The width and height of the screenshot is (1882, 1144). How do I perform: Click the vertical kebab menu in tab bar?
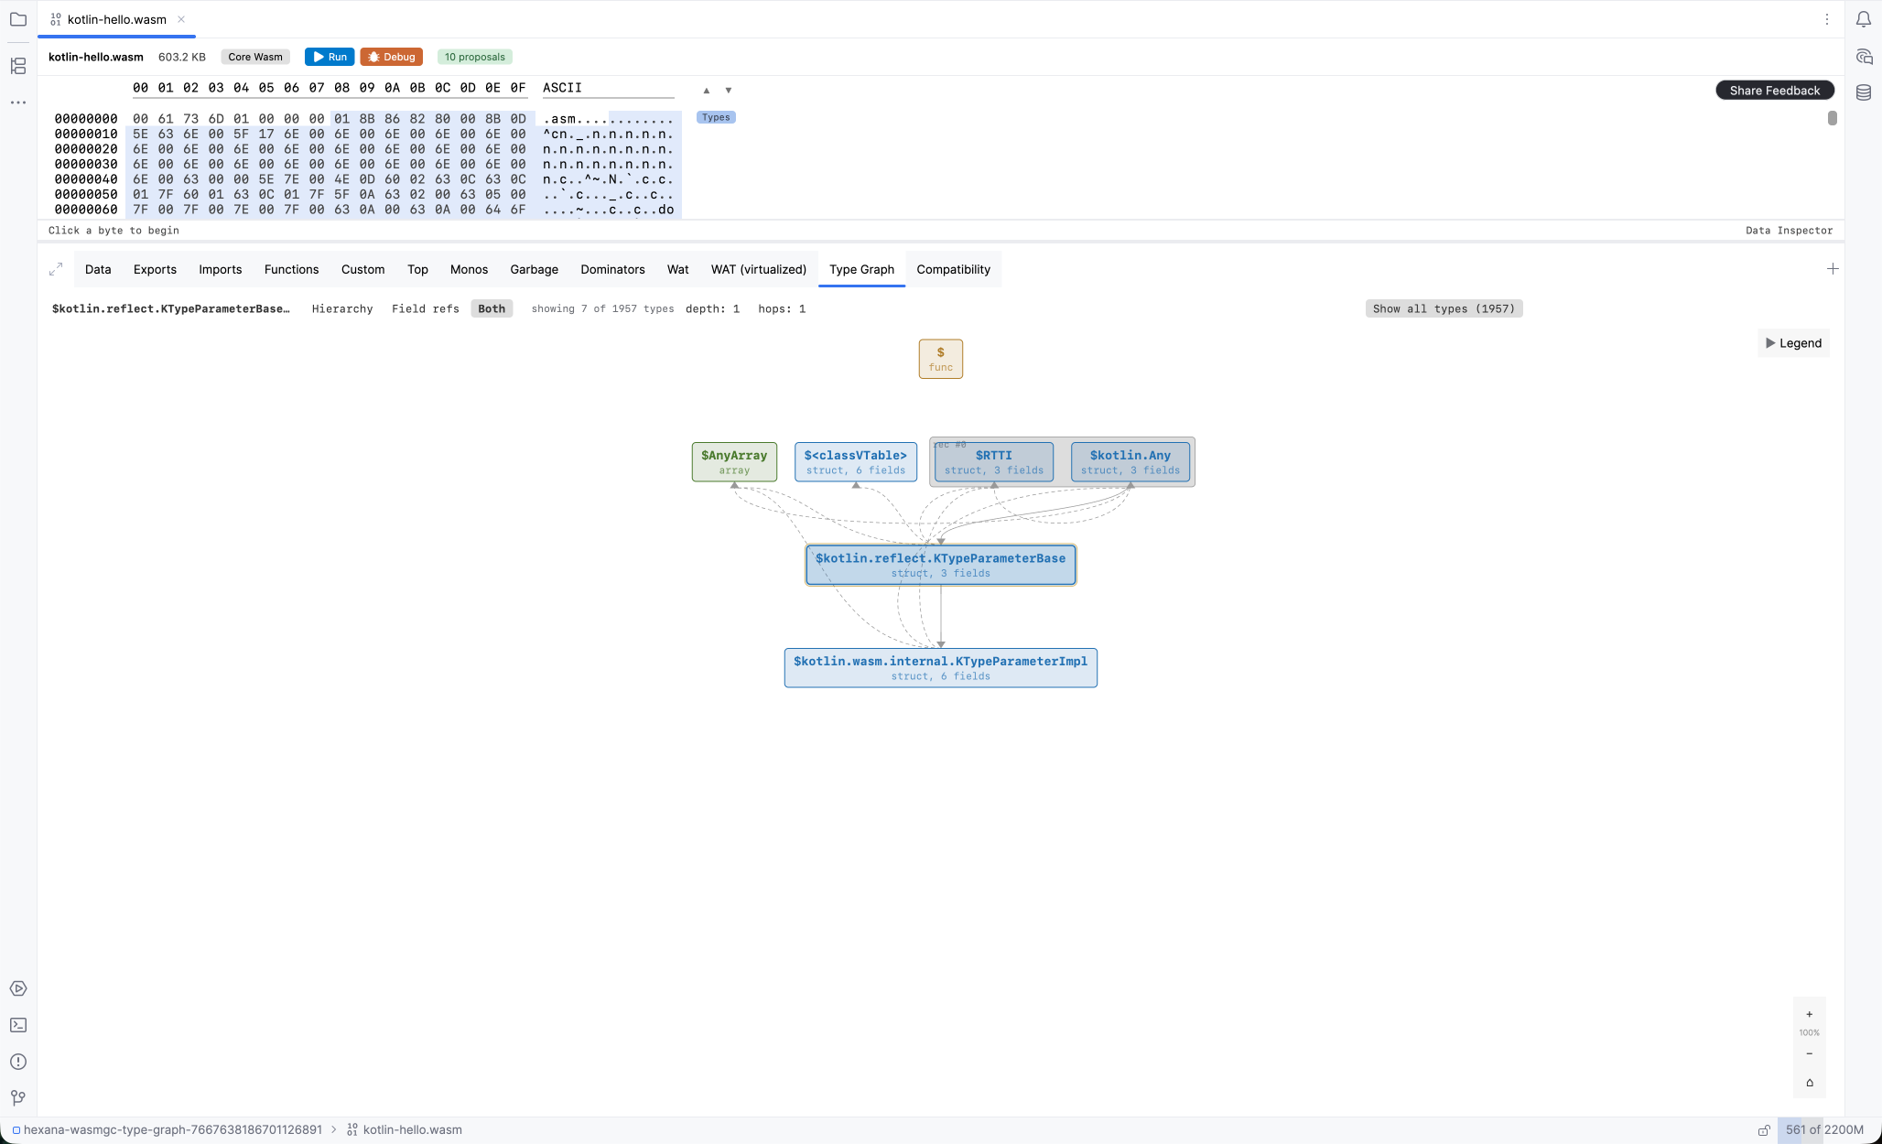(x=1827, y=19)
